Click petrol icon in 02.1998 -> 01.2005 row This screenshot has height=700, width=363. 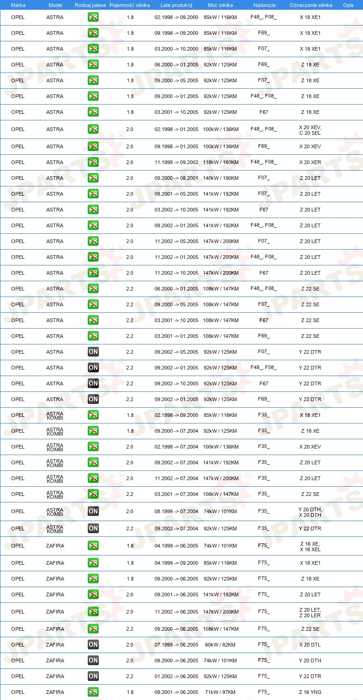pyautogui.click(x=93, y=129)
